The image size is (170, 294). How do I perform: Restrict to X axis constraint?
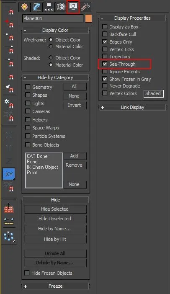pyautogui.click(x=9, y=135)
